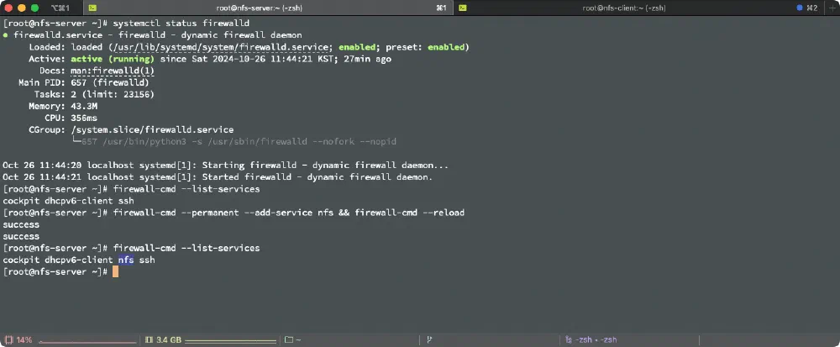Click 'CPU: 356ms' line
This screenshot has height=347, width=840.
[x=71, y=118]
